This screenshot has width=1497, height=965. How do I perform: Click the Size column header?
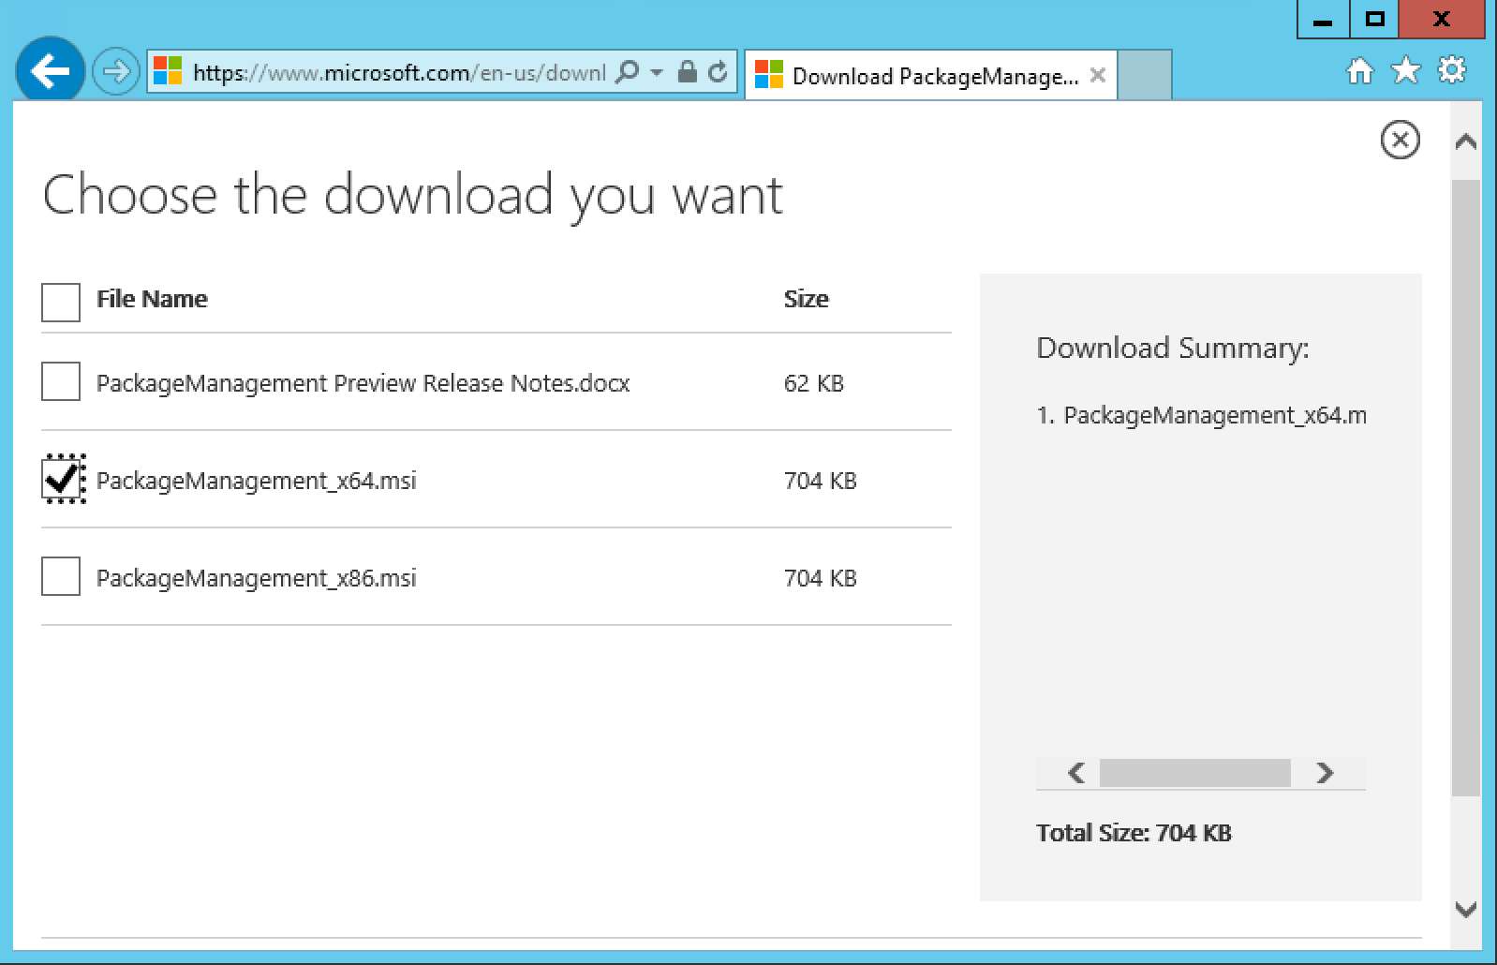click(x=806, y=299)
